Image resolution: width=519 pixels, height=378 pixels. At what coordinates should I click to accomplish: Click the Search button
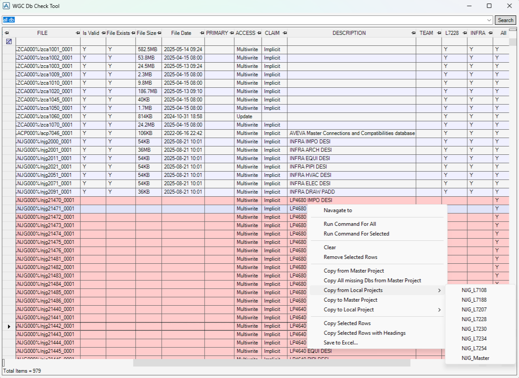[x=505, y=20]
